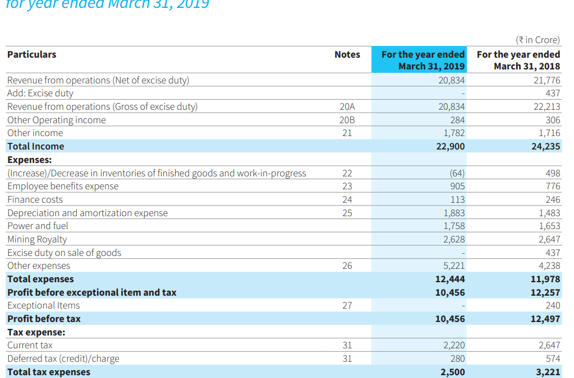This screenshot has width=574, height=378.
Task: Select Profit before tax 2018 value '12,497'
Action: (x=545, y=319)
